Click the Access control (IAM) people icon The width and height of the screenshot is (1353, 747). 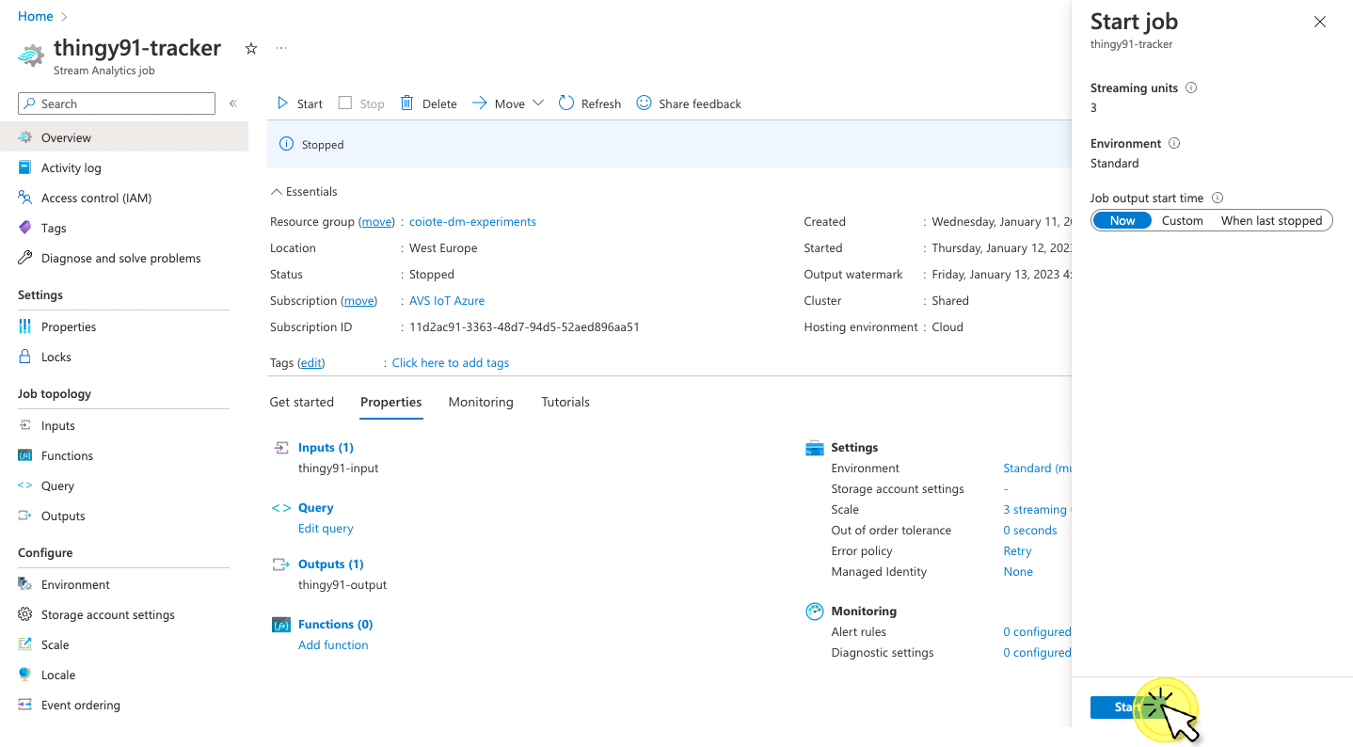click(25, 198)
